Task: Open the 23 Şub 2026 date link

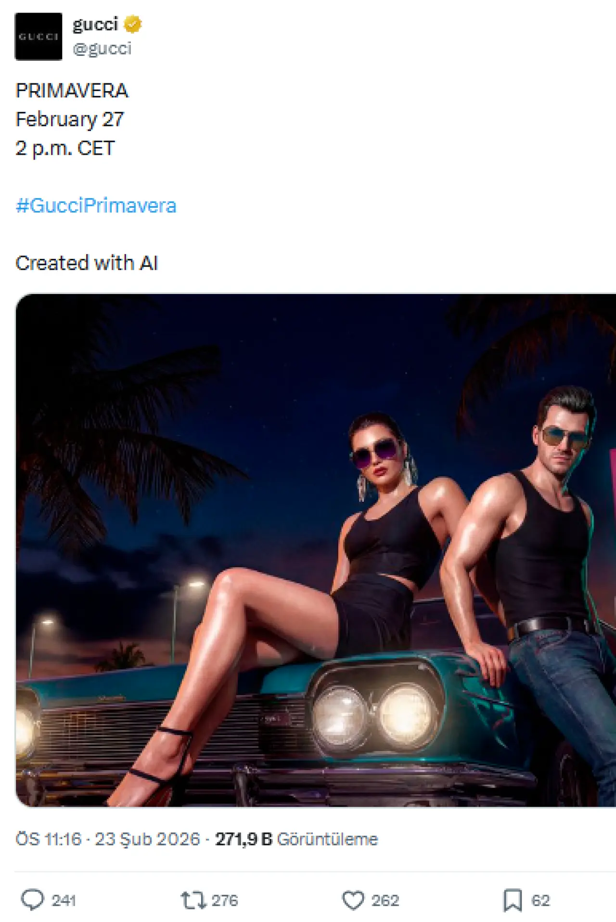Action: [147, 839]
